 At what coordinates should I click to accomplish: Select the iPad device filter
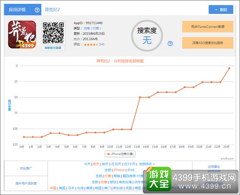click(x=131, y=170)
